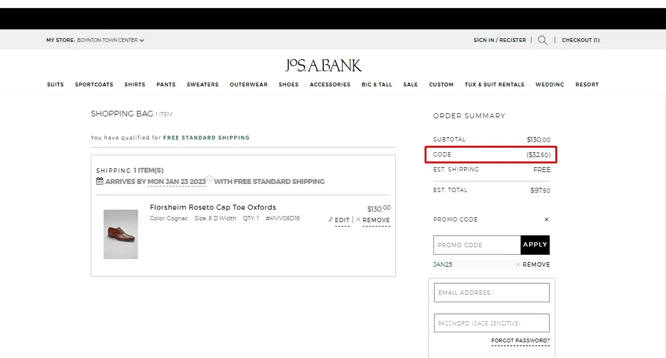Open Florsheim Roseto Cap Toe Oxfords title
The height and width of the screenshot is (358, 666).
pyautogui.click(x=213, y=207)
